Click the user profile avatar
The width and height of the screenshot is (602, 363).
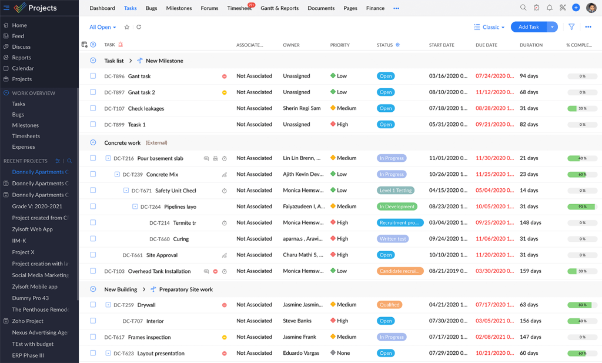point(592,8)
